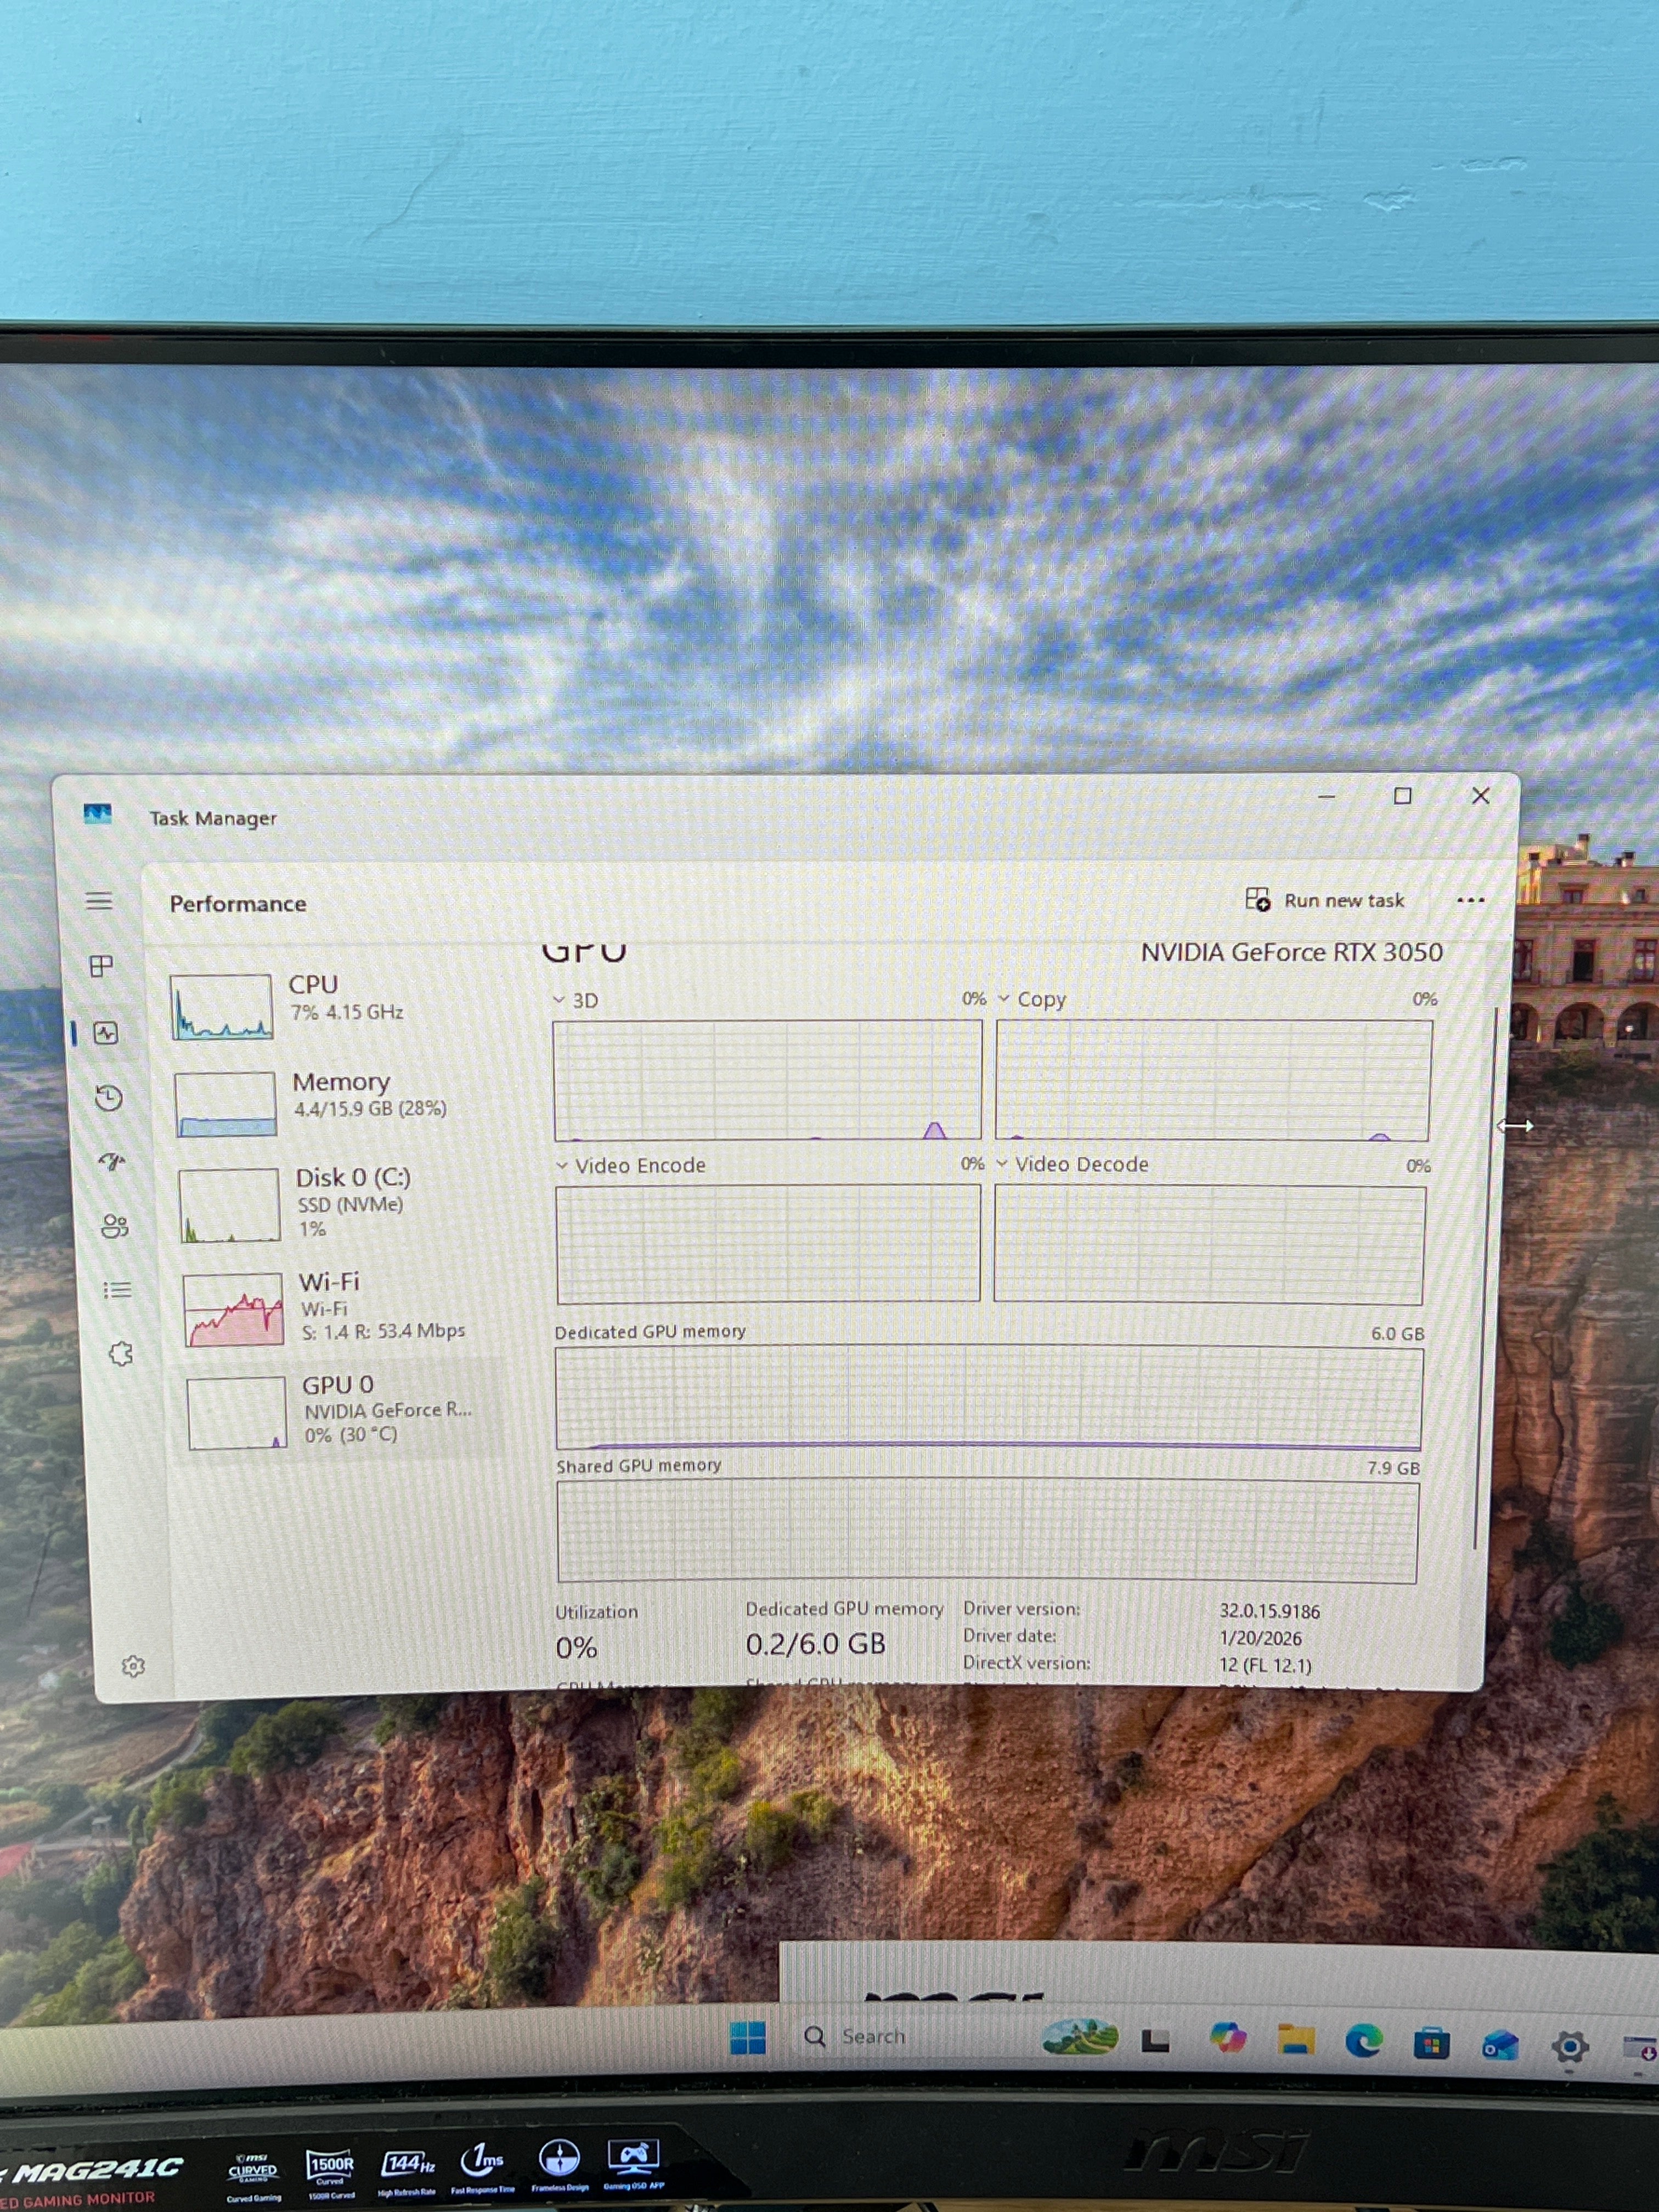1659x2212 pixels.
Task: Click the Copy usage graph
Action: [x=1213, y=1080]
